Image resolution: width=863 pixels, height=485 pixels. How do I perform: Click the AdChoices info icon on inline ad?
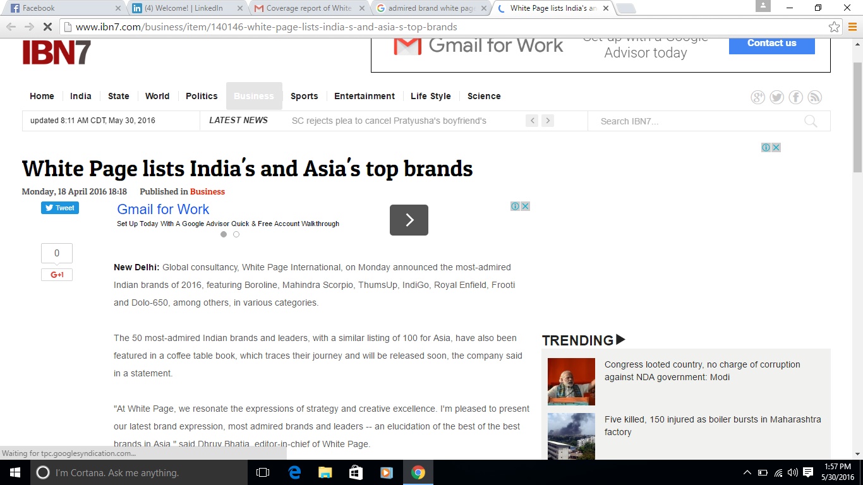point(516,206)
